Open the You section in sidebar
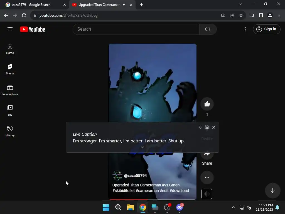Image resolution: width=285 pixels, height=214 pixels. click(x=10, y=110)
